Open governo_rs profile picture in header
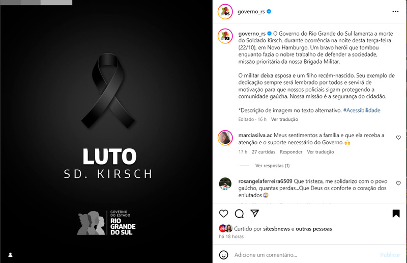 (x=225, y=12)
